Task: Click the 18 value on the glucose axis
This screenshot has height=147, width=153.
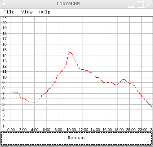Action: coord(4,33)
